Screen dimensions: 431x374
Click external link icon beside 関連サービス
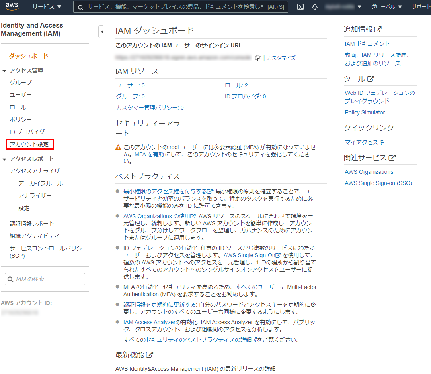(392, 157)
